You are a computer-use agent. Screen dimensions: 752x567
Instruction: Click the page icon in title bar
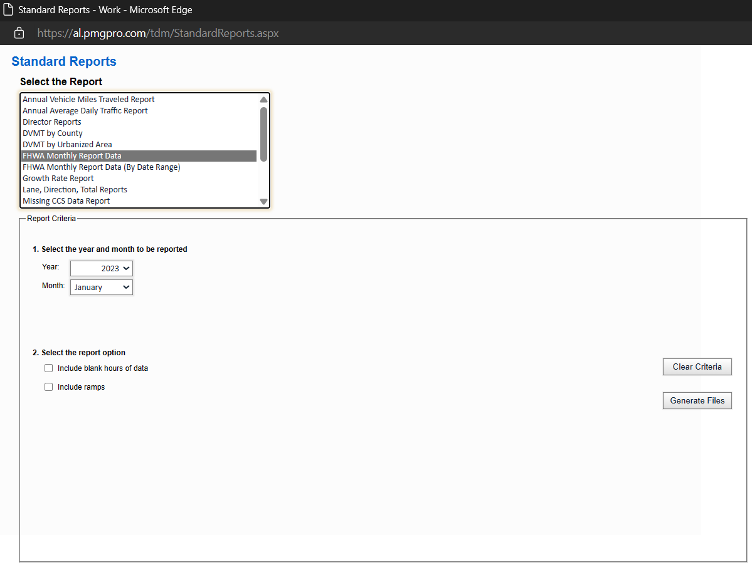coord(8,9)
